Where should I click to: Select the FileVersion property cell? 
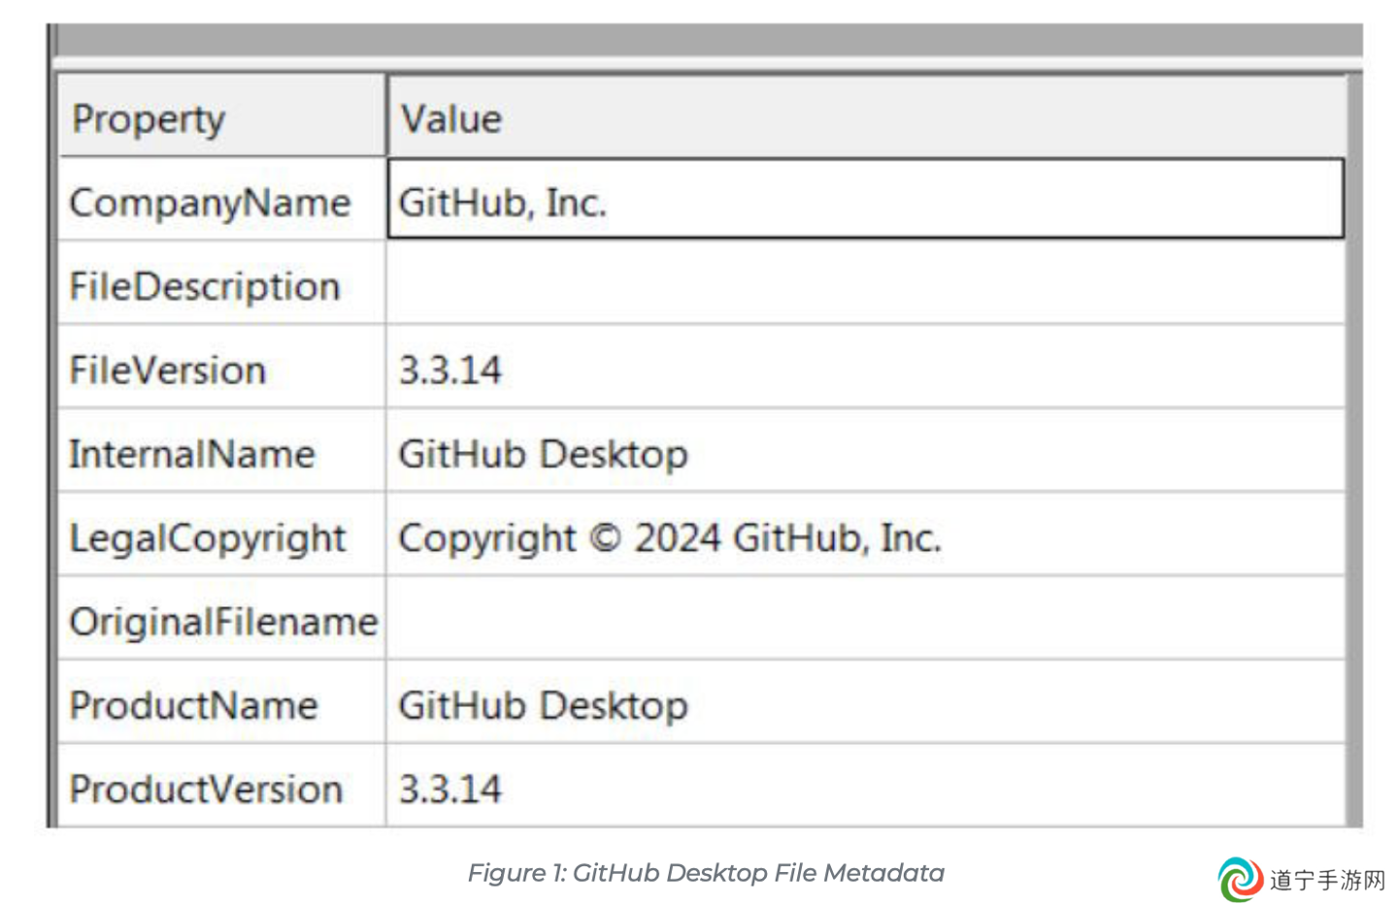(x=222, y=368)
